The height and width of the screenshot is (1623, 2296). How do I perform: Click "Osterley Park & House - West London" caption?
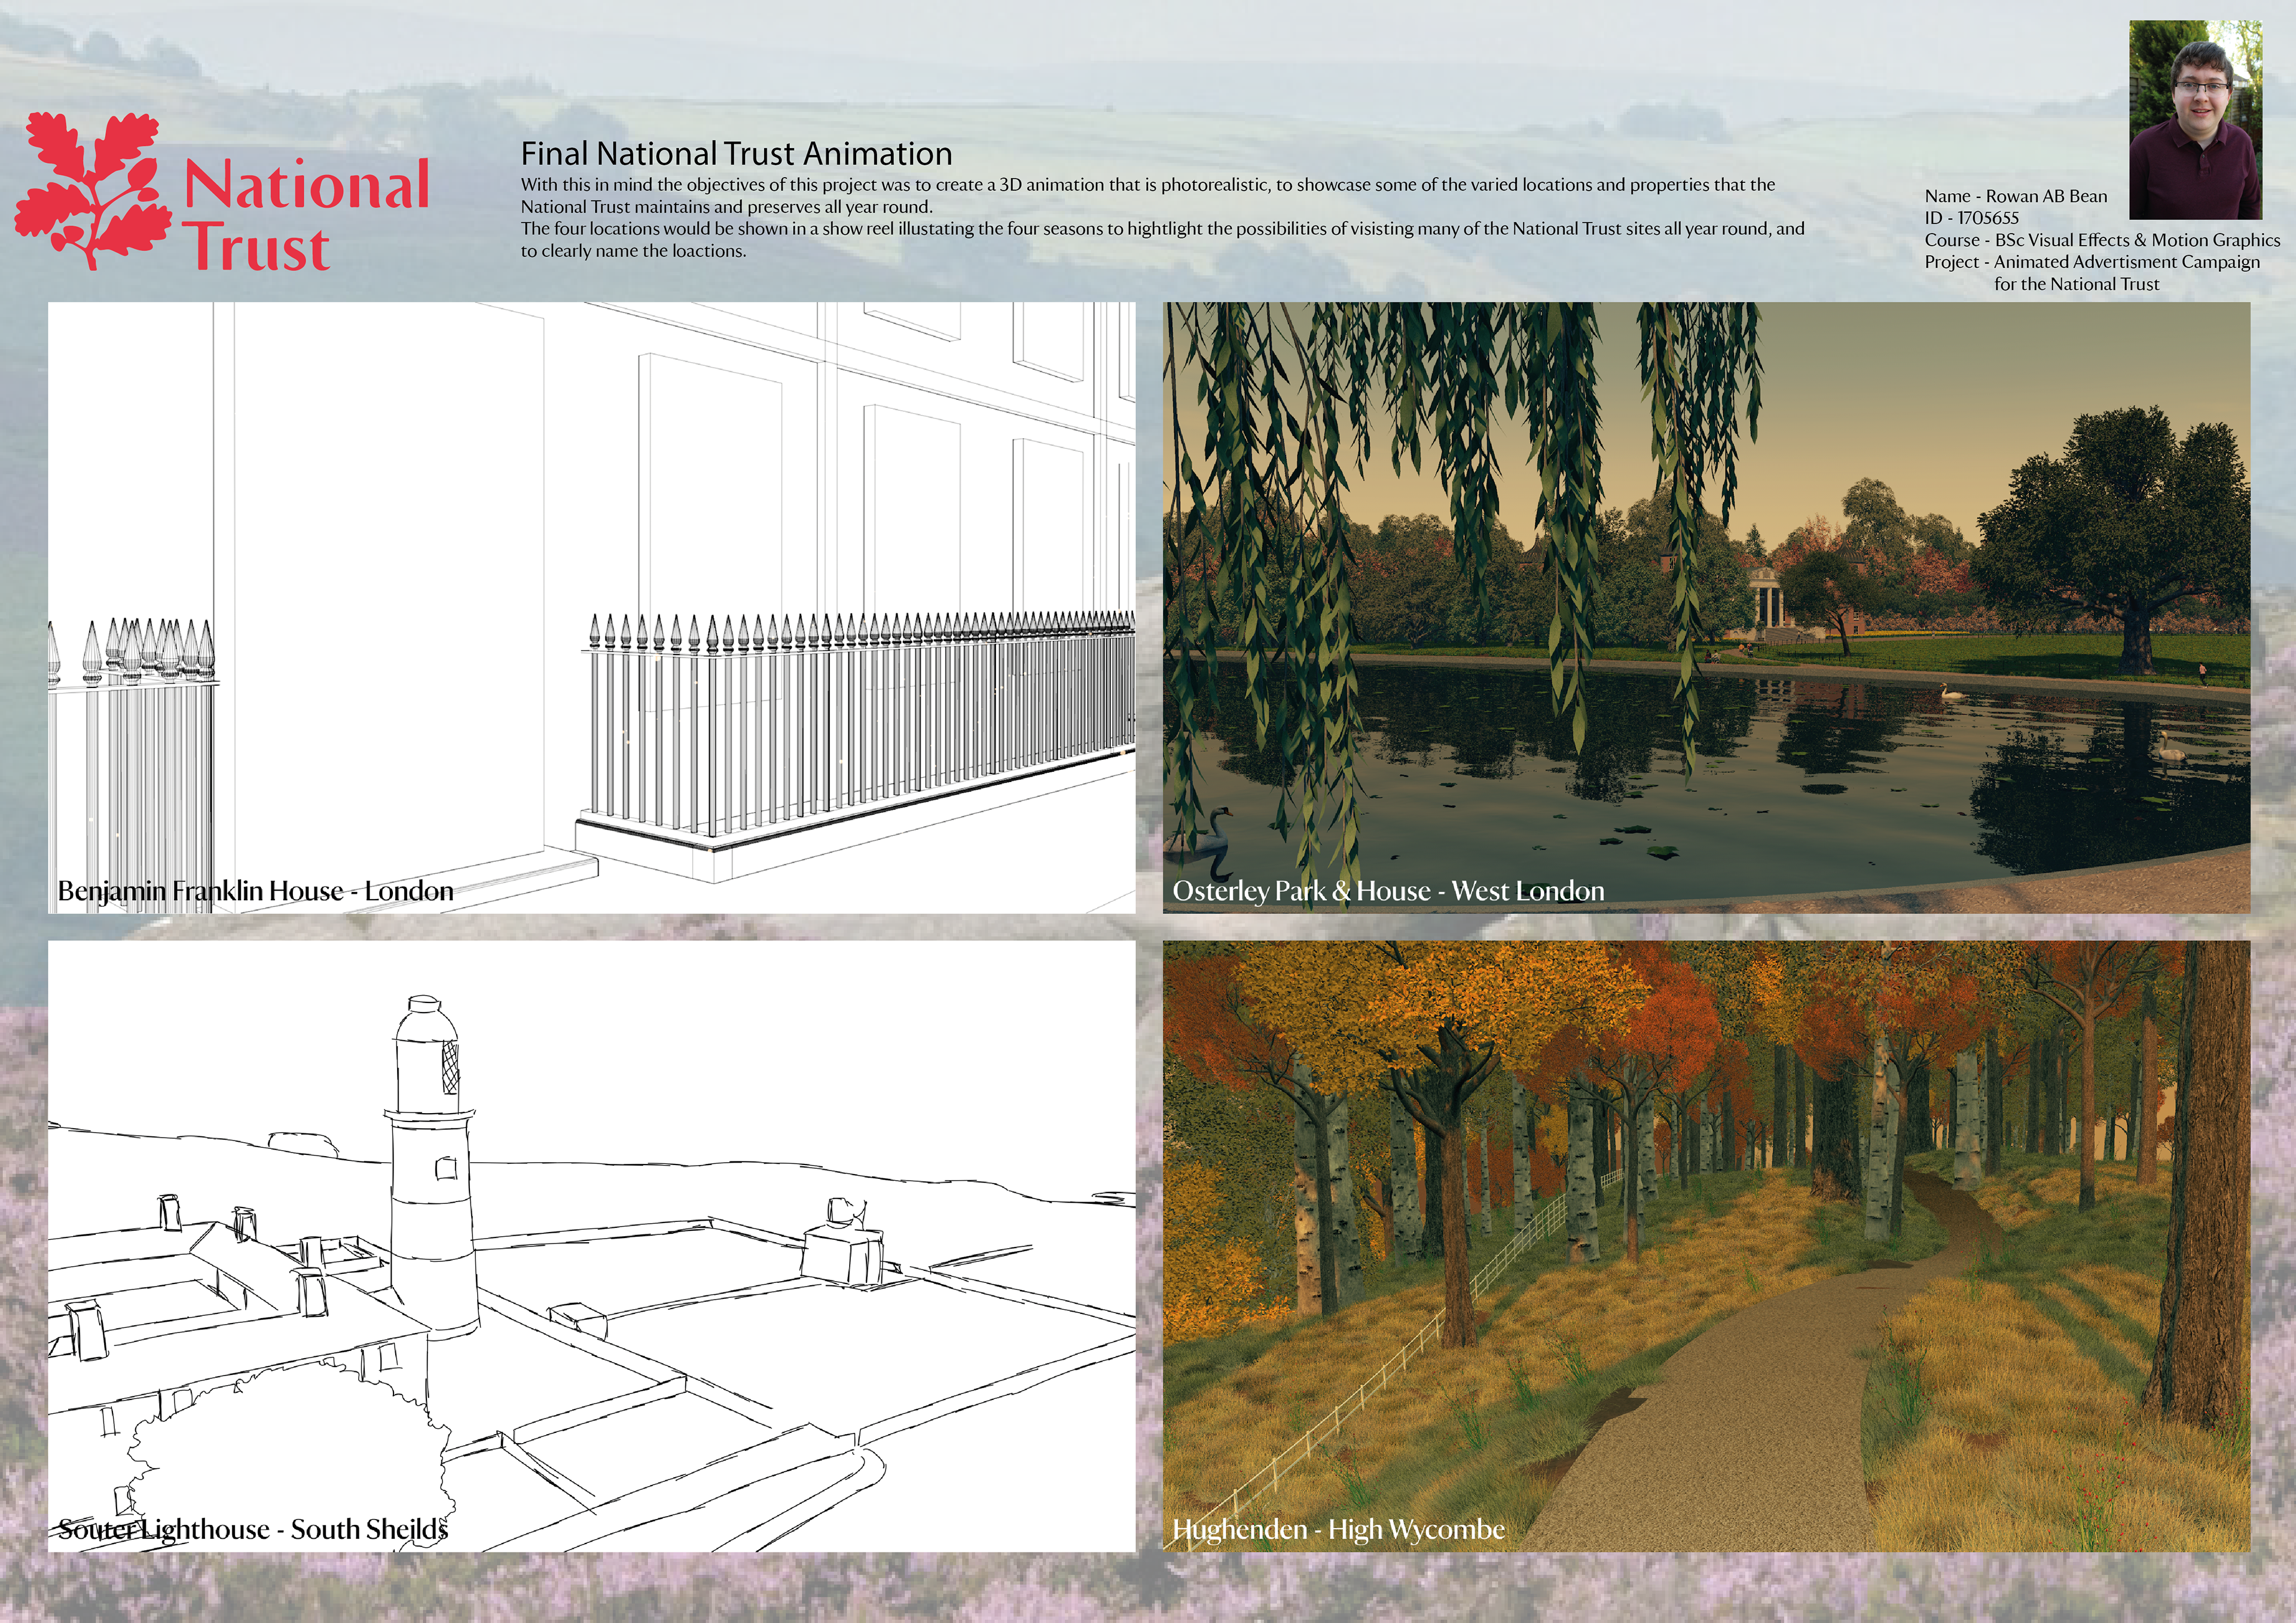[x=1388, y=891]
